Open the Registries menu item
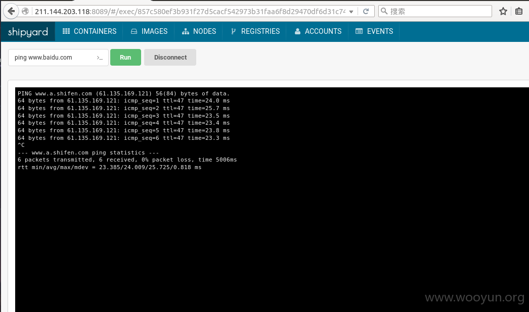Image resolution: width=529 pixels, height=312 pixels. point(255,31)
